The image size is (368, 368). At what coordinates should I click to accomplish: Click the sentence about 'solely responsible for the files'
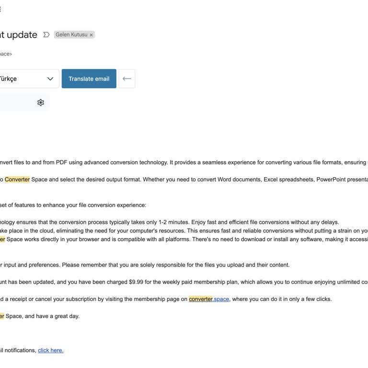click(x=176, y=264)
